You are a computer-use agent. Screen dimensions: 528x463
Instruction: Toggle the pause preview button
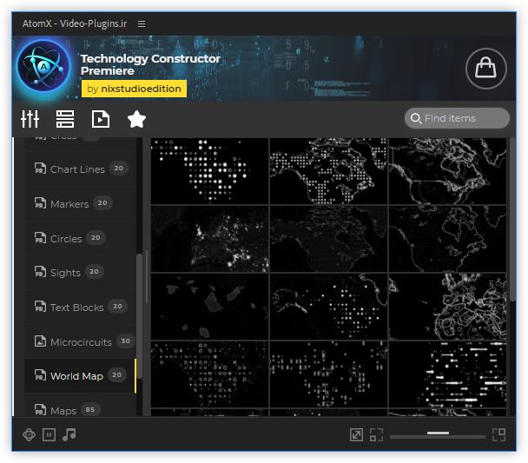coord(49,434)
